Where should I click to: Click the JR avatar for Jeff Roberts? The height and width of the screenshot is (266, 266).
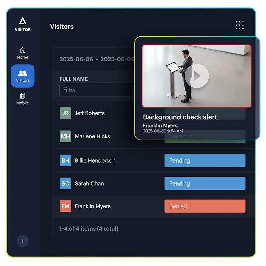pyautogui.click(x=65, y=113)
